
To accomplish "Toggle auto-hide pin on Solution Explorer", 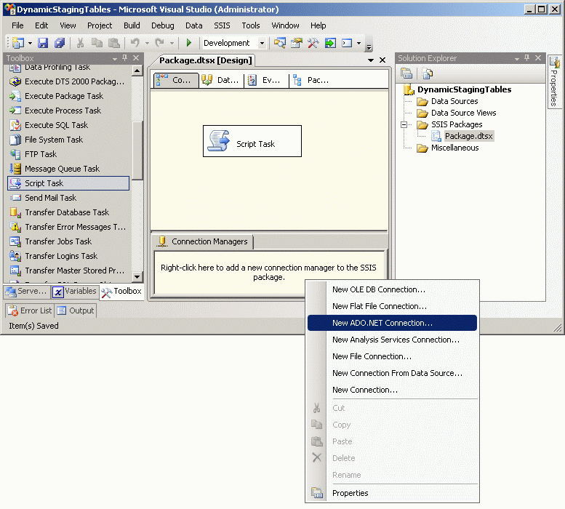I will pyautogui.click(x=526, y=57).
